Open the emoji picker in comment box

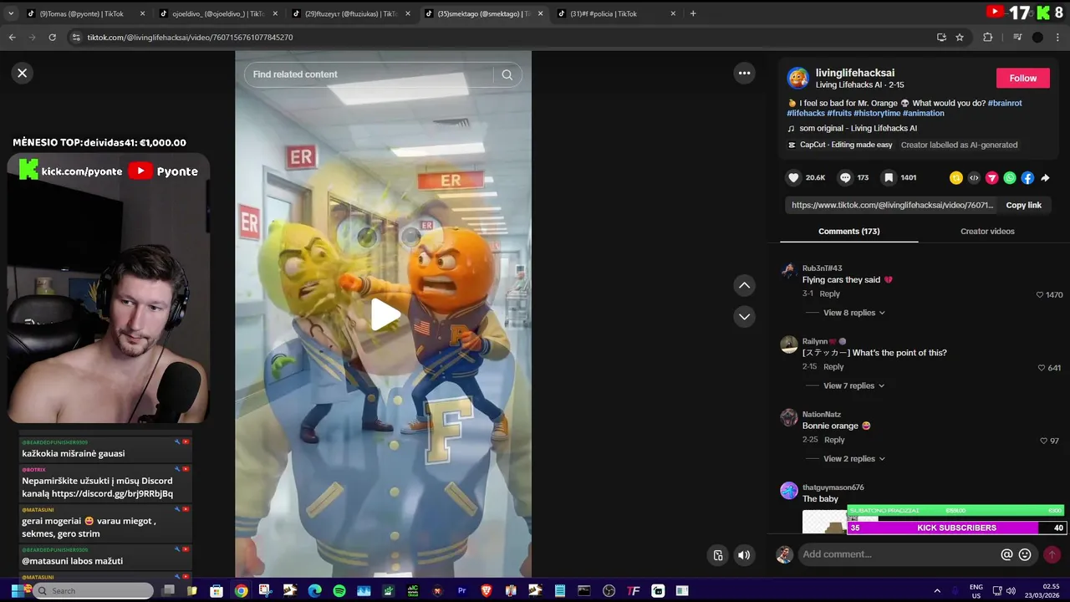[1025, 554]
